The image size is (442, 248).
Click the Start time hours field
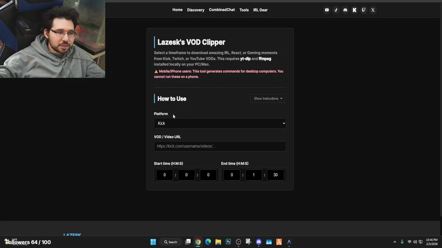point(164,175)
